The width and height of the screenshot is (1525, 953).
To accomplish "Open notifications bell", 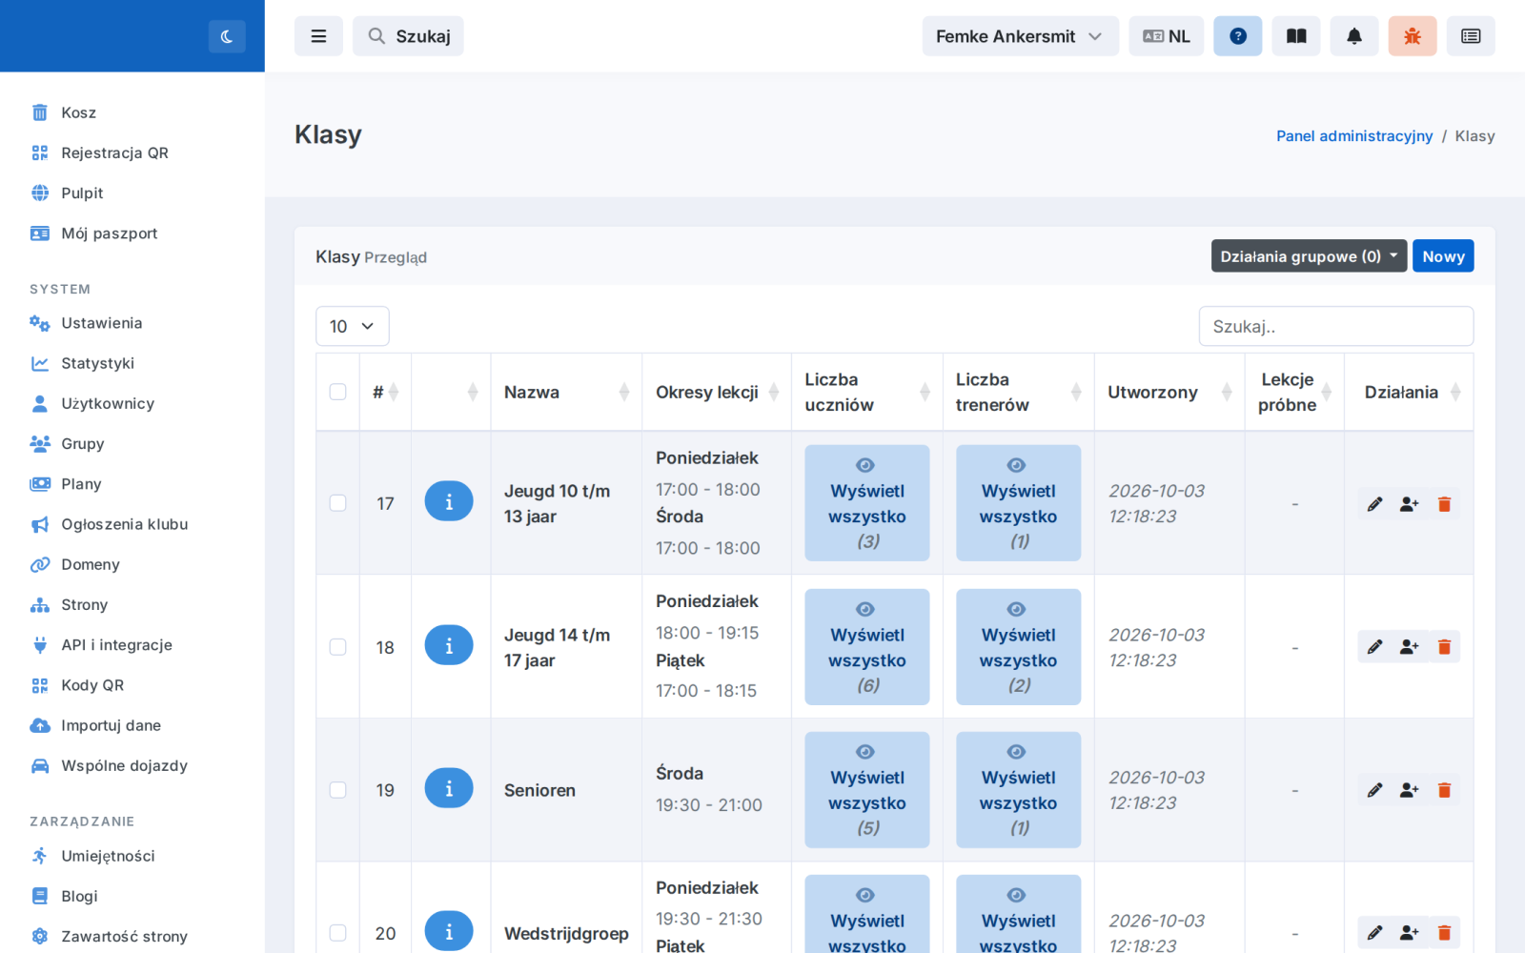I will 1354,36.
